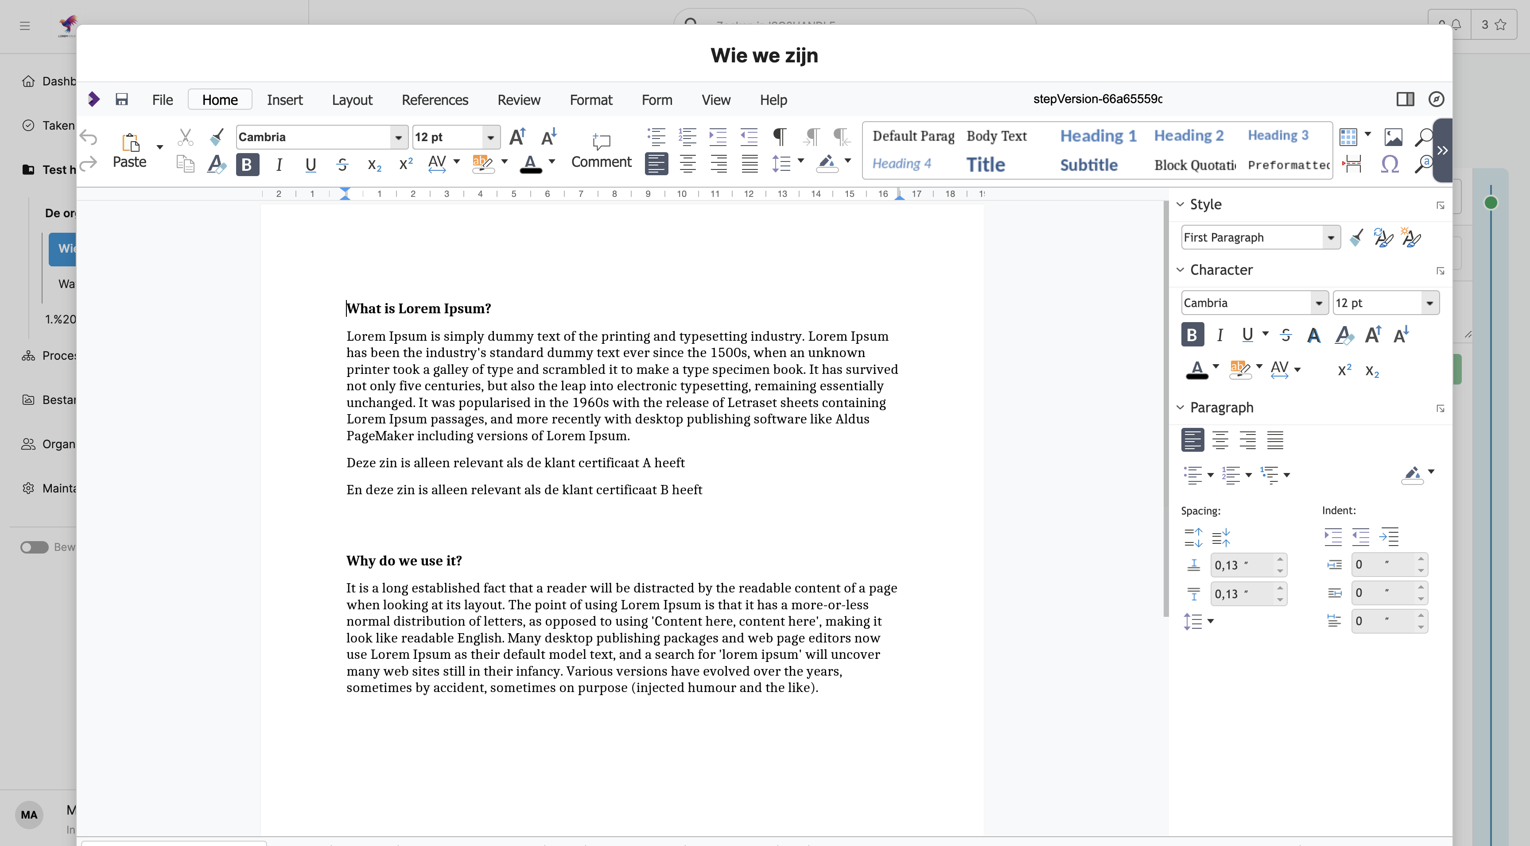Enable Justified alignment in the toolbar
Image resolution: width=1530 pixels, height=846 pixels.
(x=749, y=164)
